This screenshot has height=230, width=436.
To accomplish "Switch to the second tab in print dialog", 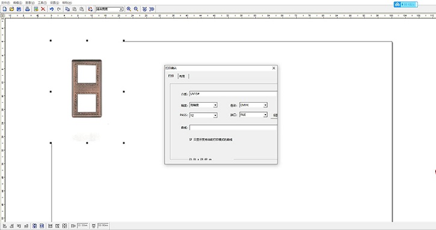I will pyautogui.click(x=182, y=76).
